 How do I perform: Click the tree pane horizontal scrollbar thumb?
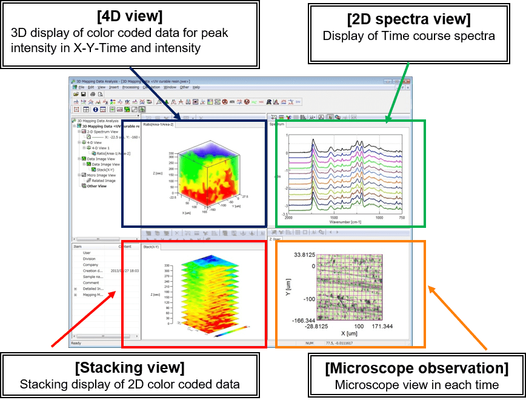[98, 239]
